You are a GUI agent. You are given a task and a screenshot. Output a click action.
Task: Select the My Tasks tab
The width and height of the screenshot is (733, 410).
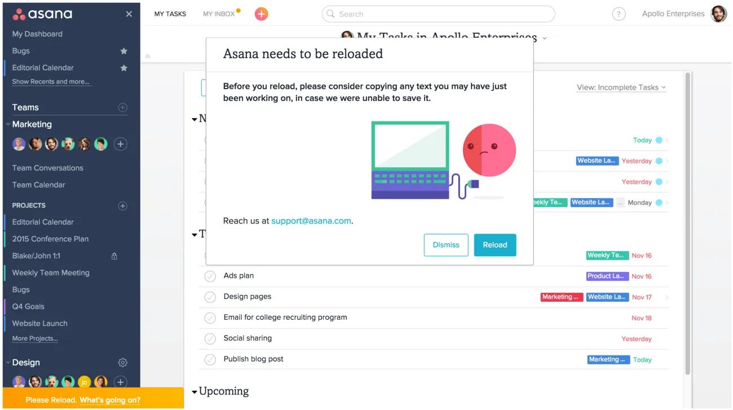pos(170,14)
